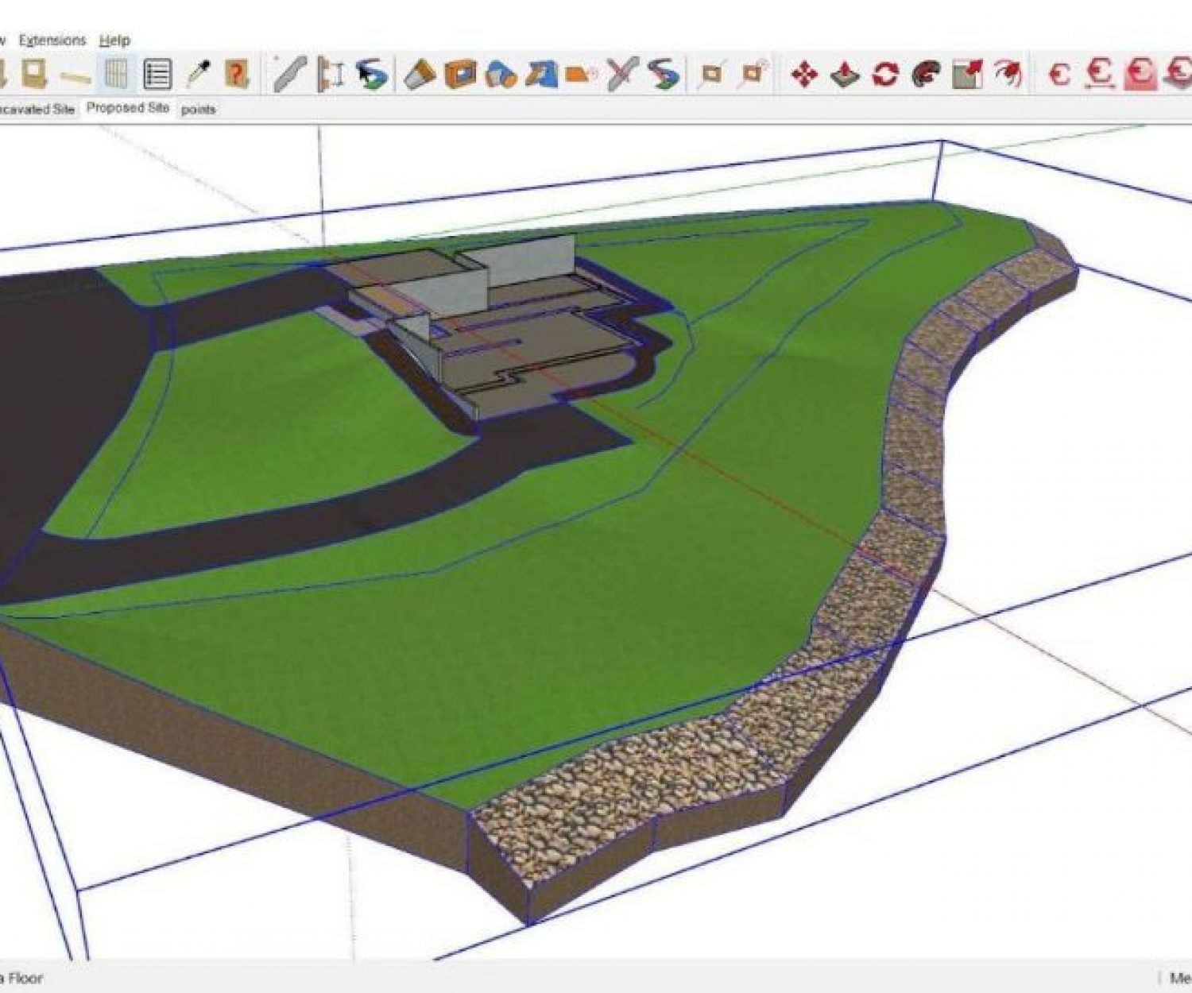
Task: Open the Entity Info list icon
Action: (157, 73)
